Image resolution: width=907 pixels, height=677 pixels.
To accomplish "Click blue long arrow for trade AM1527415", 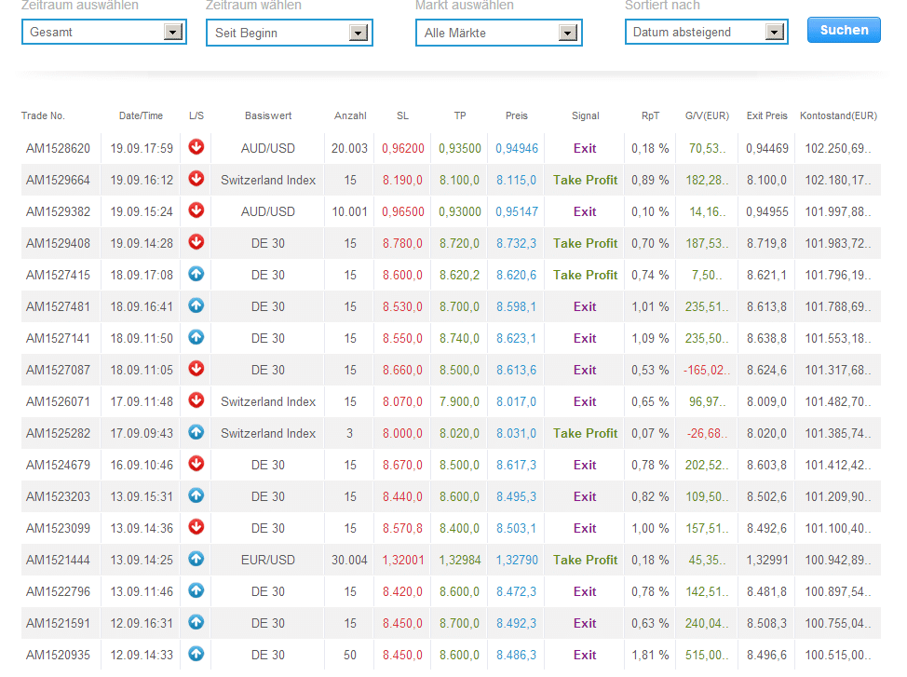I will 196,275.
